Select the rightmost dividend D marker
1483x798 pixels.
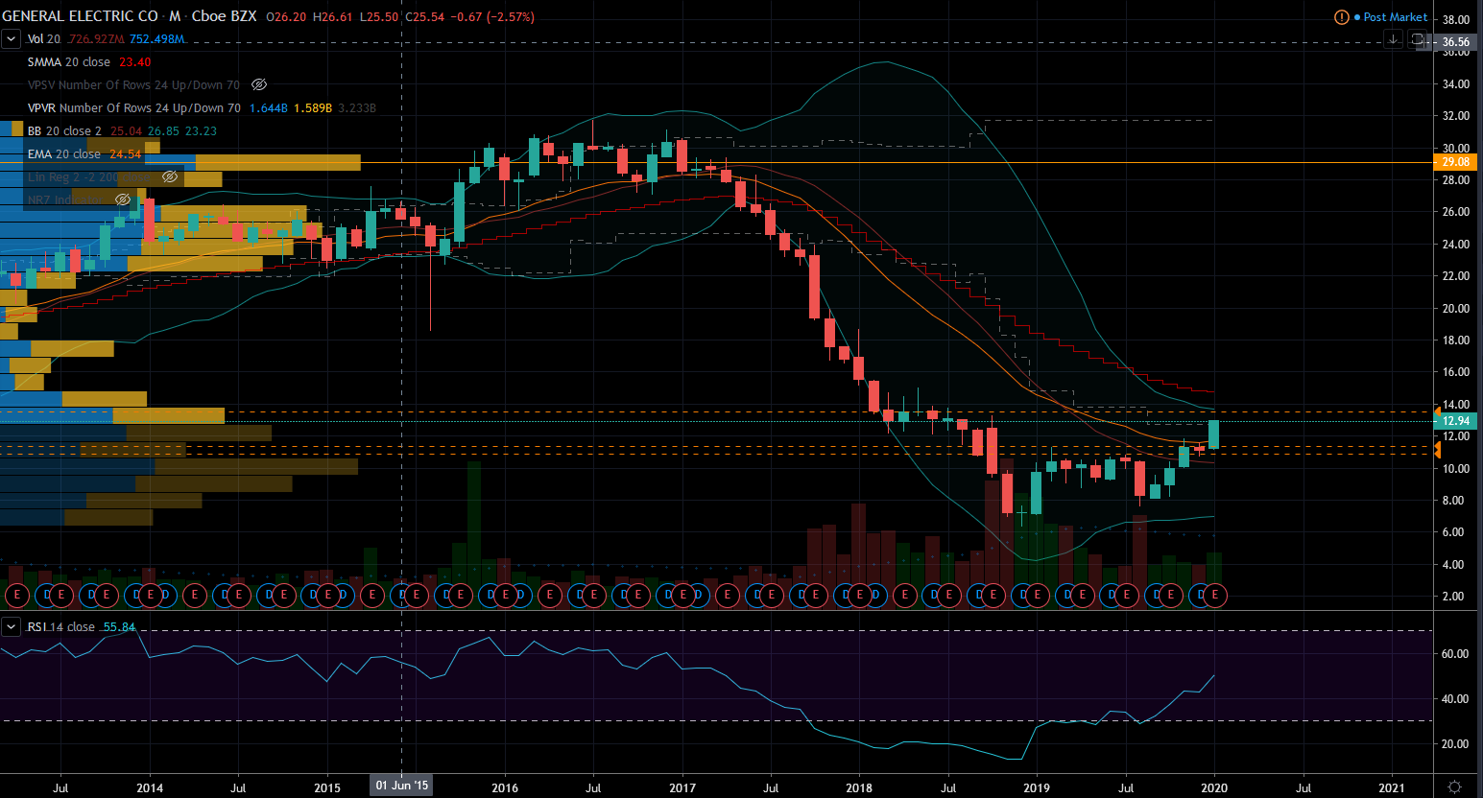pos(1199,596)
